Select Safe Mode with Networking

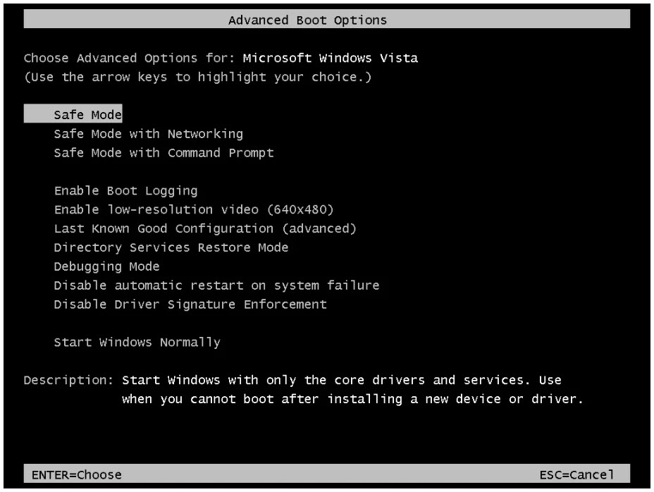coord(148,133)
